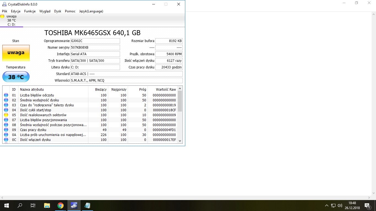Open the Język(Language) menu
The image size is (376, 211).
[91, 11]
